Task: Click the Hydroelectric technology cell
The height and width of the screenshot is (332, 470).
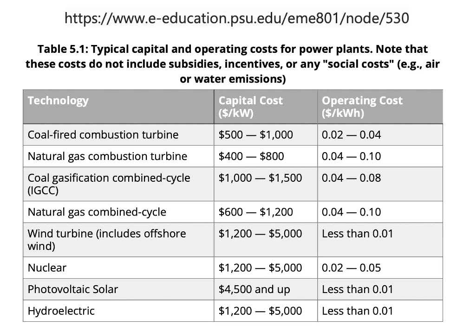Action: pyautogui.click(x=61, y=311)
